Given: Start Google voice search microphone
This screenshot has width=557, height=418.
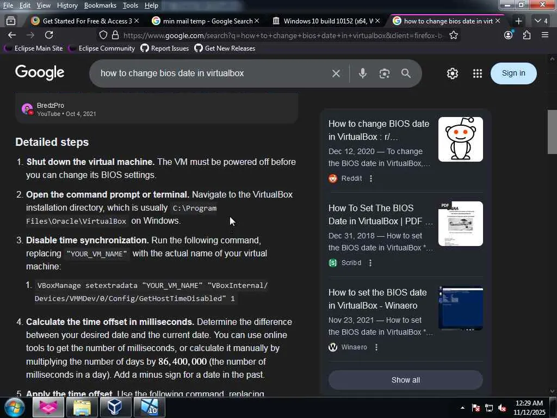Looking at the screenshot, I should point(362,73).
